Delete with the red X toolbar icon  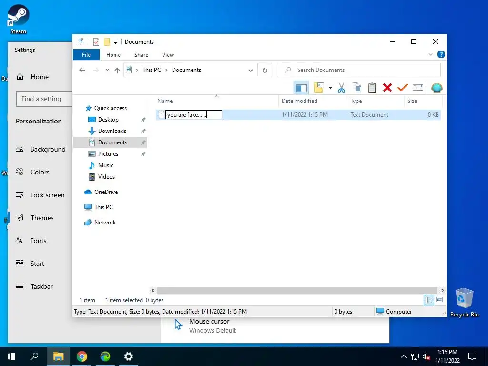387,88
